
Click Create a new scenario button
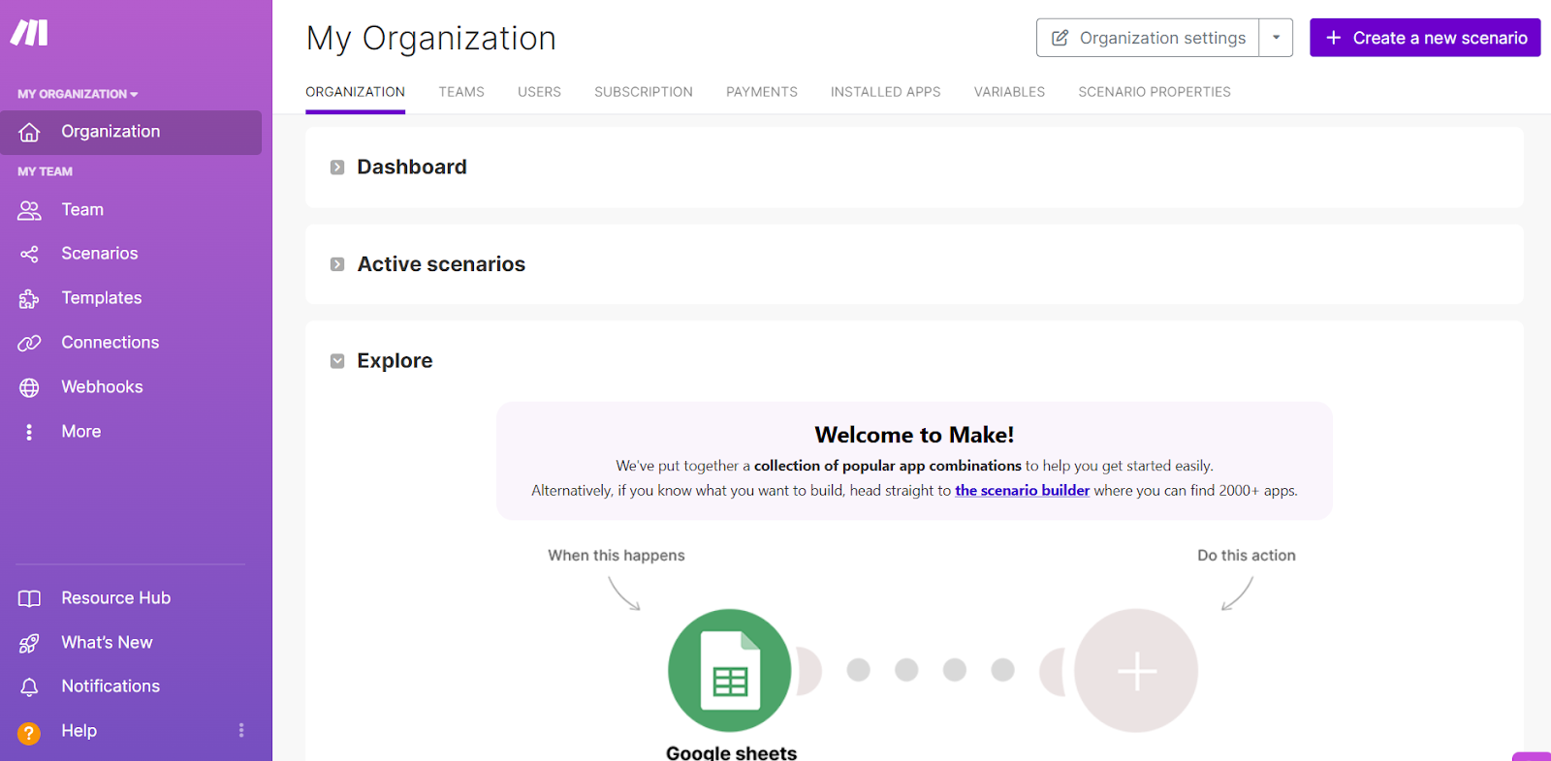tap(1425, 38)
